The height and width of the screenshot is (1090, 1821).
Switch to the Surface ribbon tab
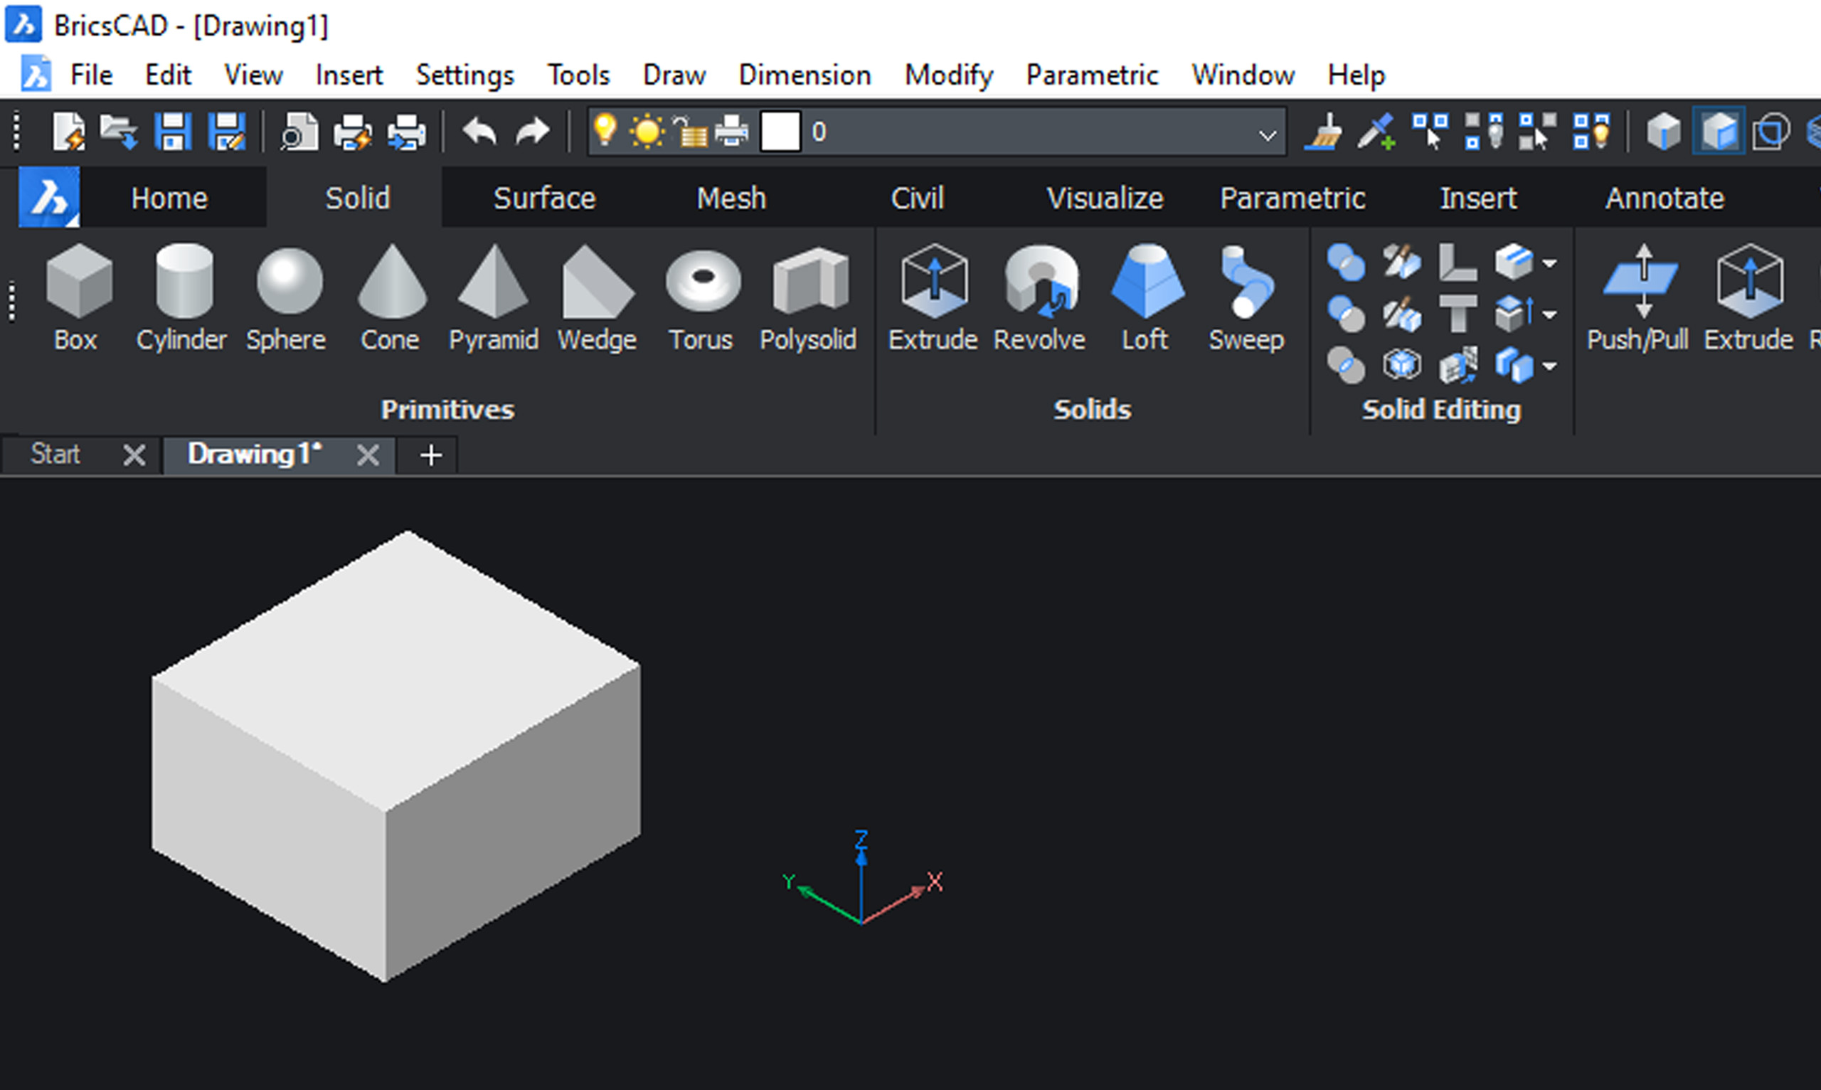pos(545,199)
